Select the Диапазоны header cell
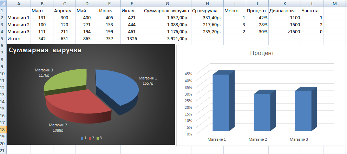 284,10
